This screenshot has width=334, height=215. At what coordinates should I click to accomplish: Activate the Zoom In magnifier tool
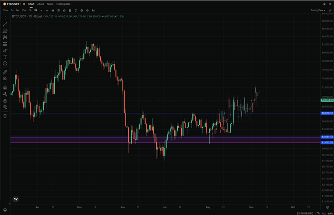[5, 79]
